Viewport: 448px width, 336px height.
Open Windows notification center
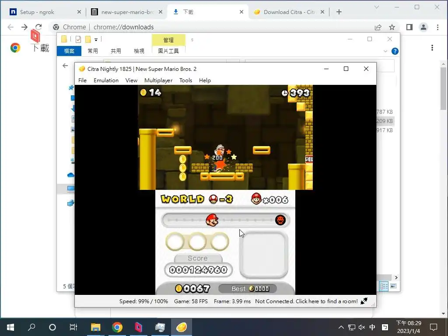click(434, 327)
